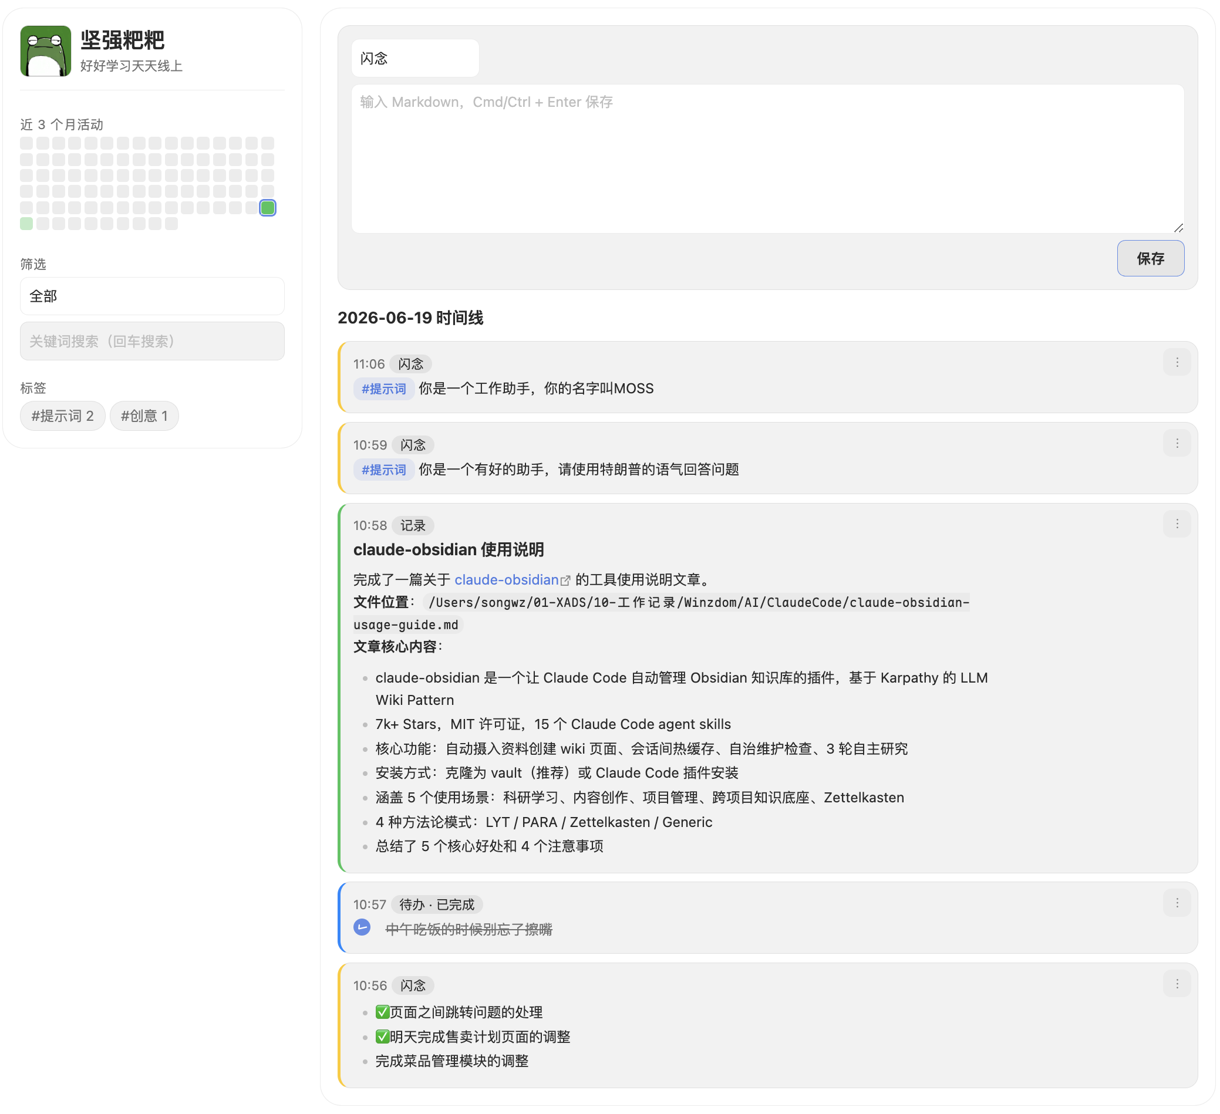
Task: Click the #提示词 tag in the 11:06 note
Action: [383, 389]
